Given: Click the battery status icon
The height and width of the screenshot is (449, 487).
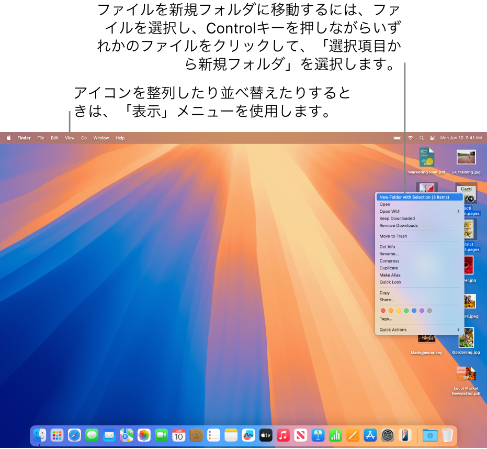Looking at the screenshot, I should pyautogui.click(x=397, y=138).
